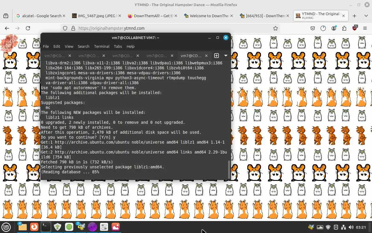372x233 pixels.
Task: Expand the terminal tab list dropdown arrow
Action: coord(226,55)
